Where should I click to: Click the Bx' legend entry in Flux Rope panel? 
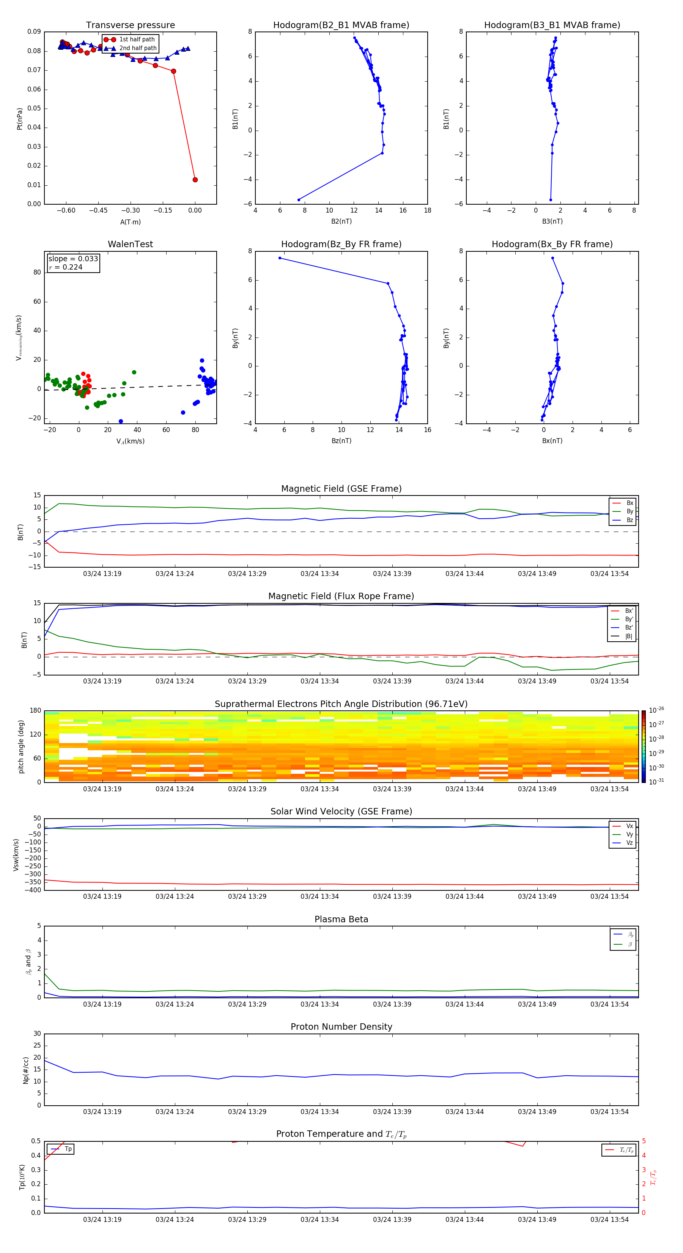click(x=622, y=611)
